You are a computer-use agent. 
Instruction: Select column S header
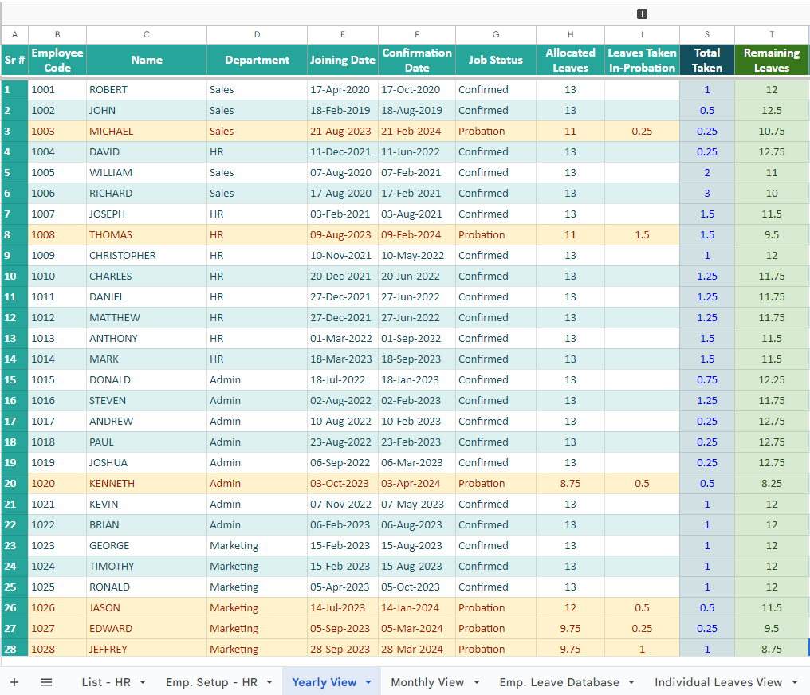click(x=706, y=34)
